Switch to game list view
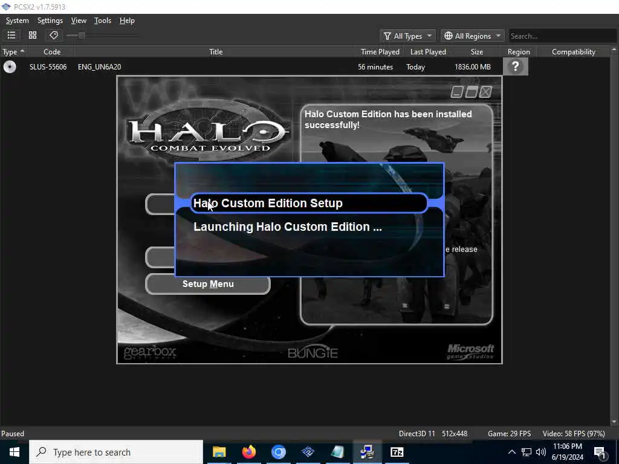Screen dimensions: 619x464 [x=11, y=36]
